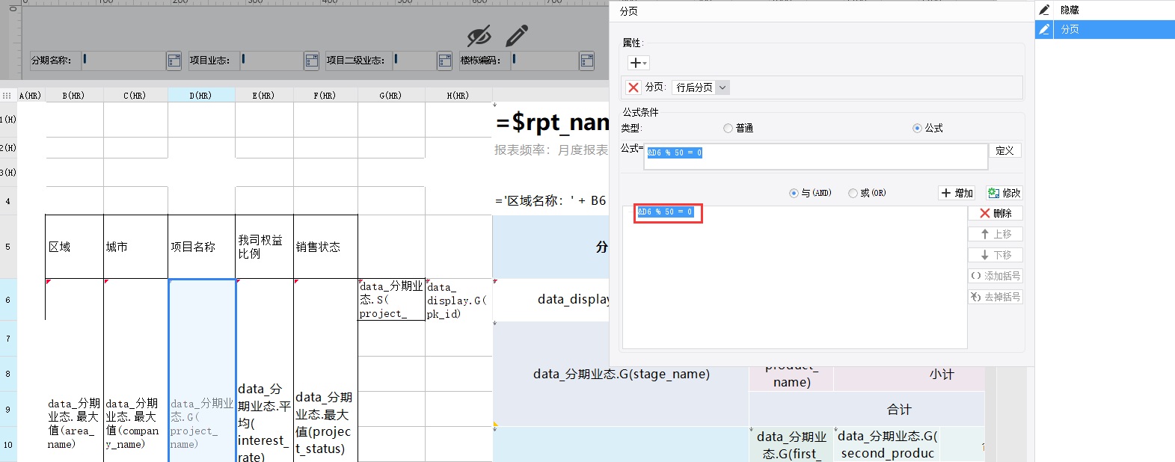Click the pencil icon above the parameter bar
Viewport: 1175px width, 462px height.
(517, 36)
